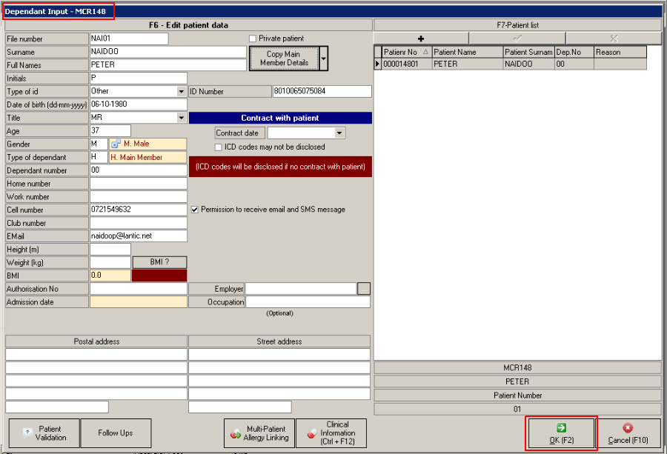Click the Follow Ups button
This screenshot has width=667, height=454.
point(116,433)
